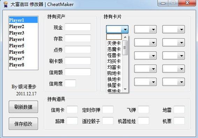Select Player4 in the player list
198x138 pixels.
(x=23, y=39)
